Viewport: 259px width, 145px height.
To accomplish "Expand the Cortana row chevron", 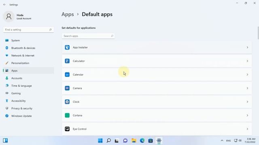I will click(247, 116).
